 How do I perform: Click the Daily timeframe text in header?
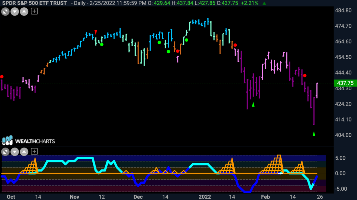click(x=79, y=3)
